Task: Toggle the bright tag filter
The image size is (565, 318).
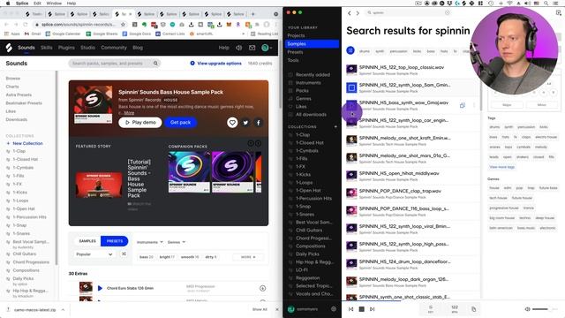Action: coord(167,257)
